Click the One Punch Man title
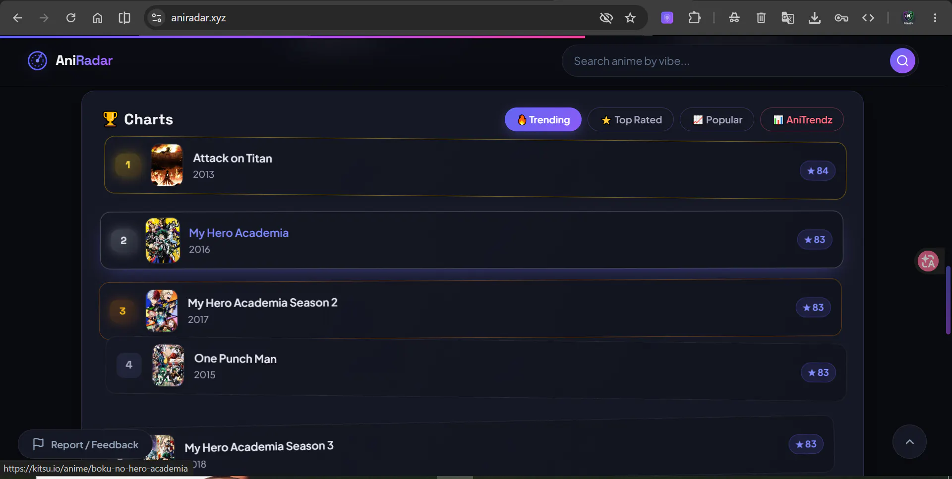 pos(236,359)
